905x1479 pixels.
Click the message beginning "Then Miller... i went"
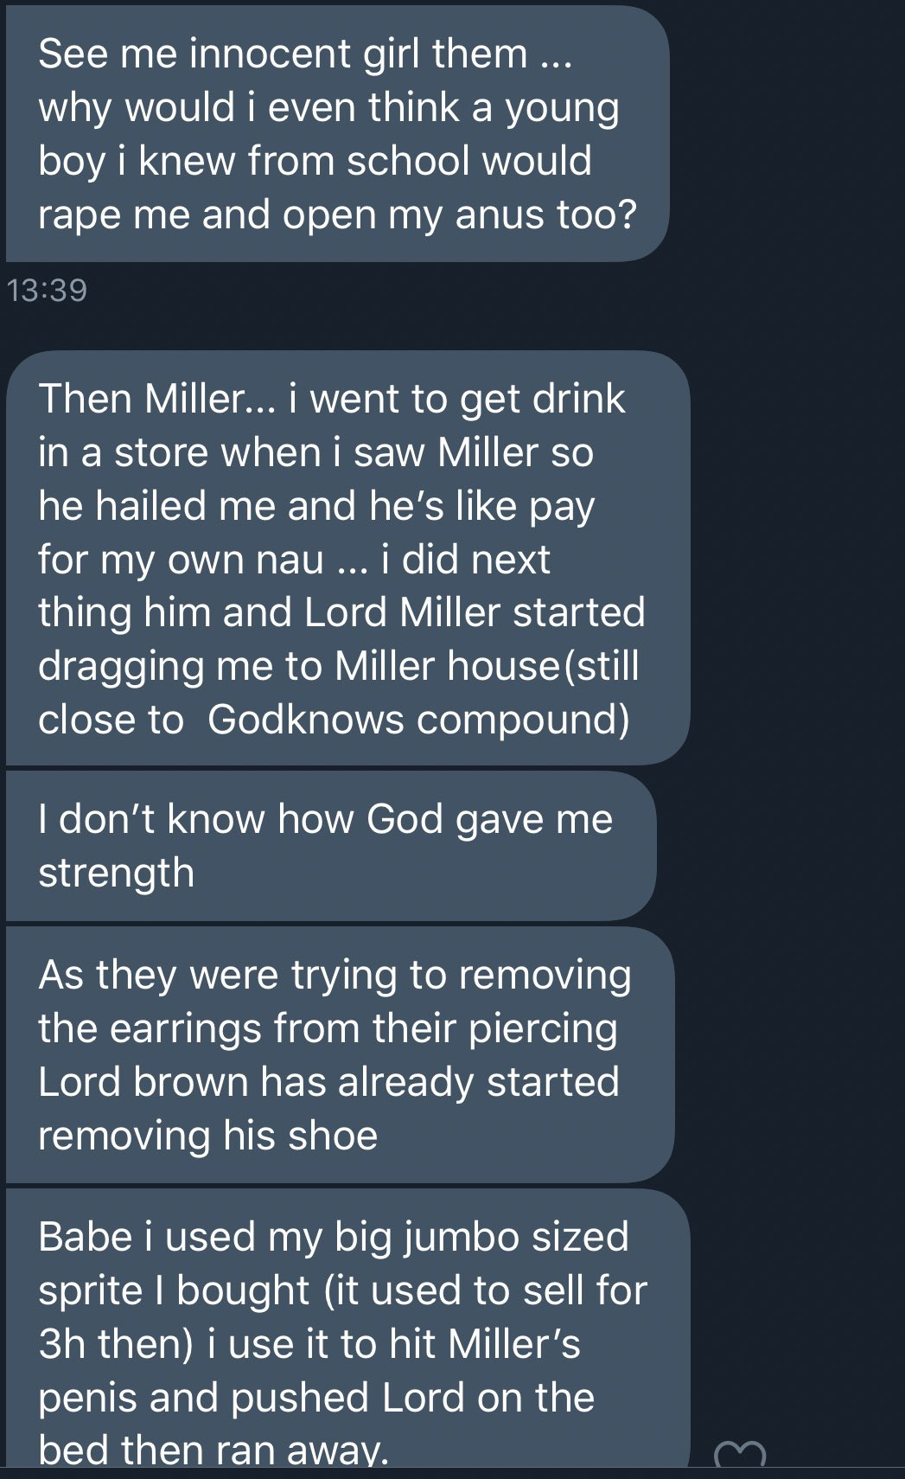(346, 558)
